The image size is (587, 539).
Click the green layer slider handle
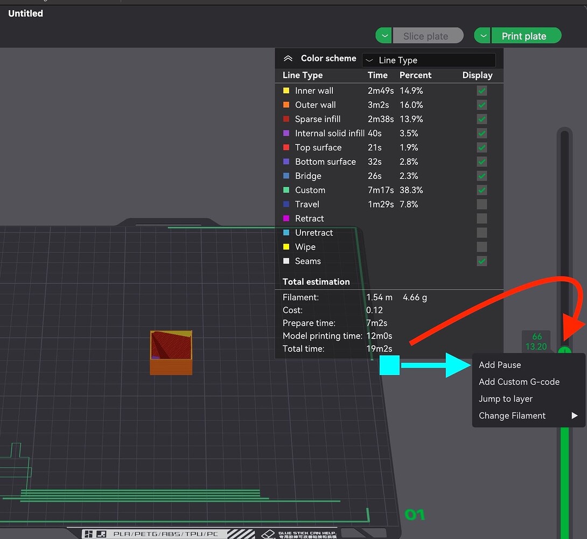(564, 350)
